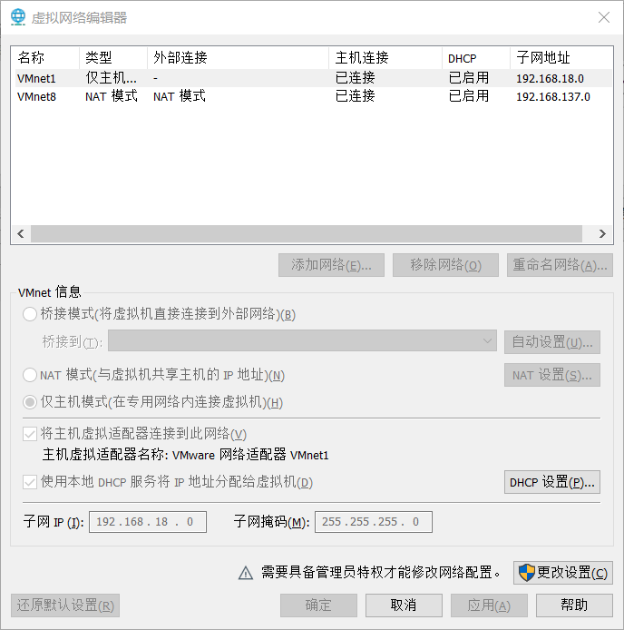Click the 取消 button

pos(404,605)
